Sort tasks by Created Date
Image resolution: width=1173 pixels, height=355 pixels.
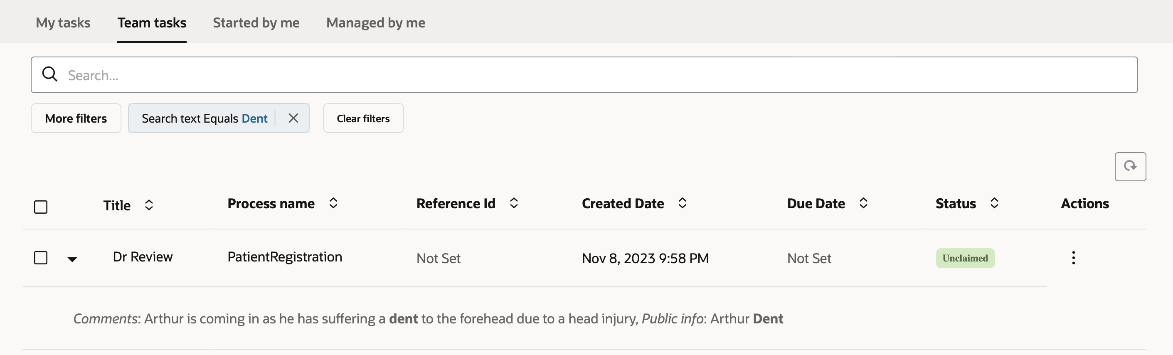point(682,203)
